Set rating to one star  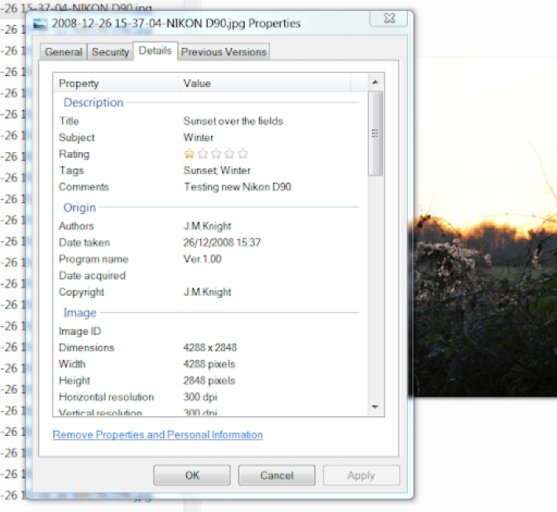click(x=189, y=154)
